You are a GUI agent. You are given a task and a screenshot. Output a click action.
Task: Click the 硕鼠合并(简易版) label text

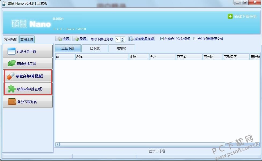30,76
